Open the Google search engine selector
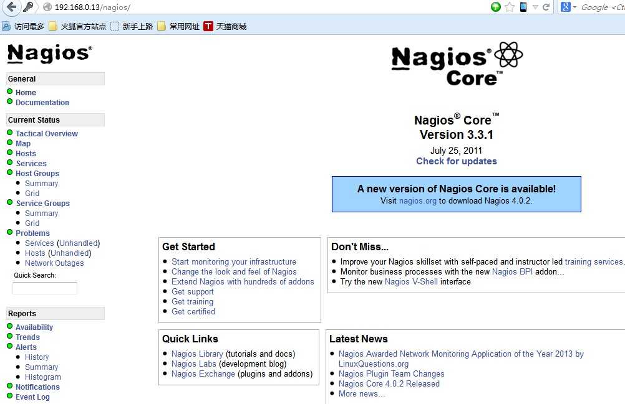This screenshot has height=404, width=625. (568, 7)
